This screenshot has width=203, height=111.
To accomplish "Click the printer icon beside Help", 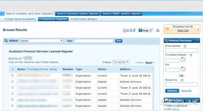I will 158,30.
